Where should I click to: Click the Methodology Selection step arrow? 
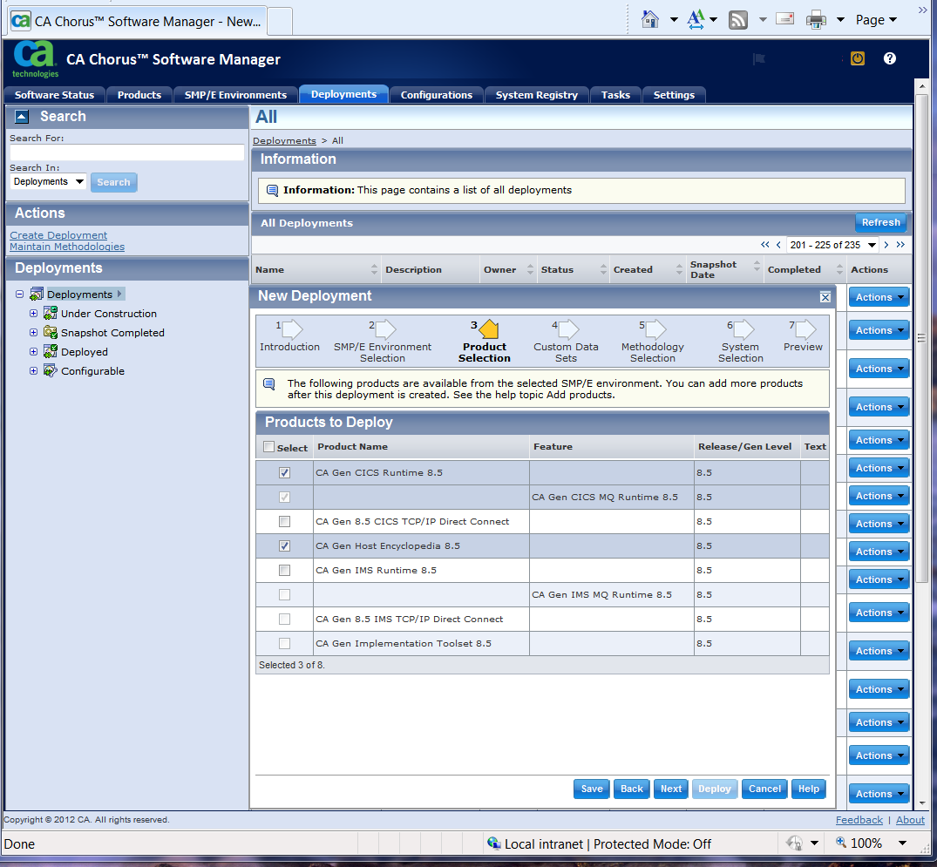pyautogui.click(x=655, y=329)
